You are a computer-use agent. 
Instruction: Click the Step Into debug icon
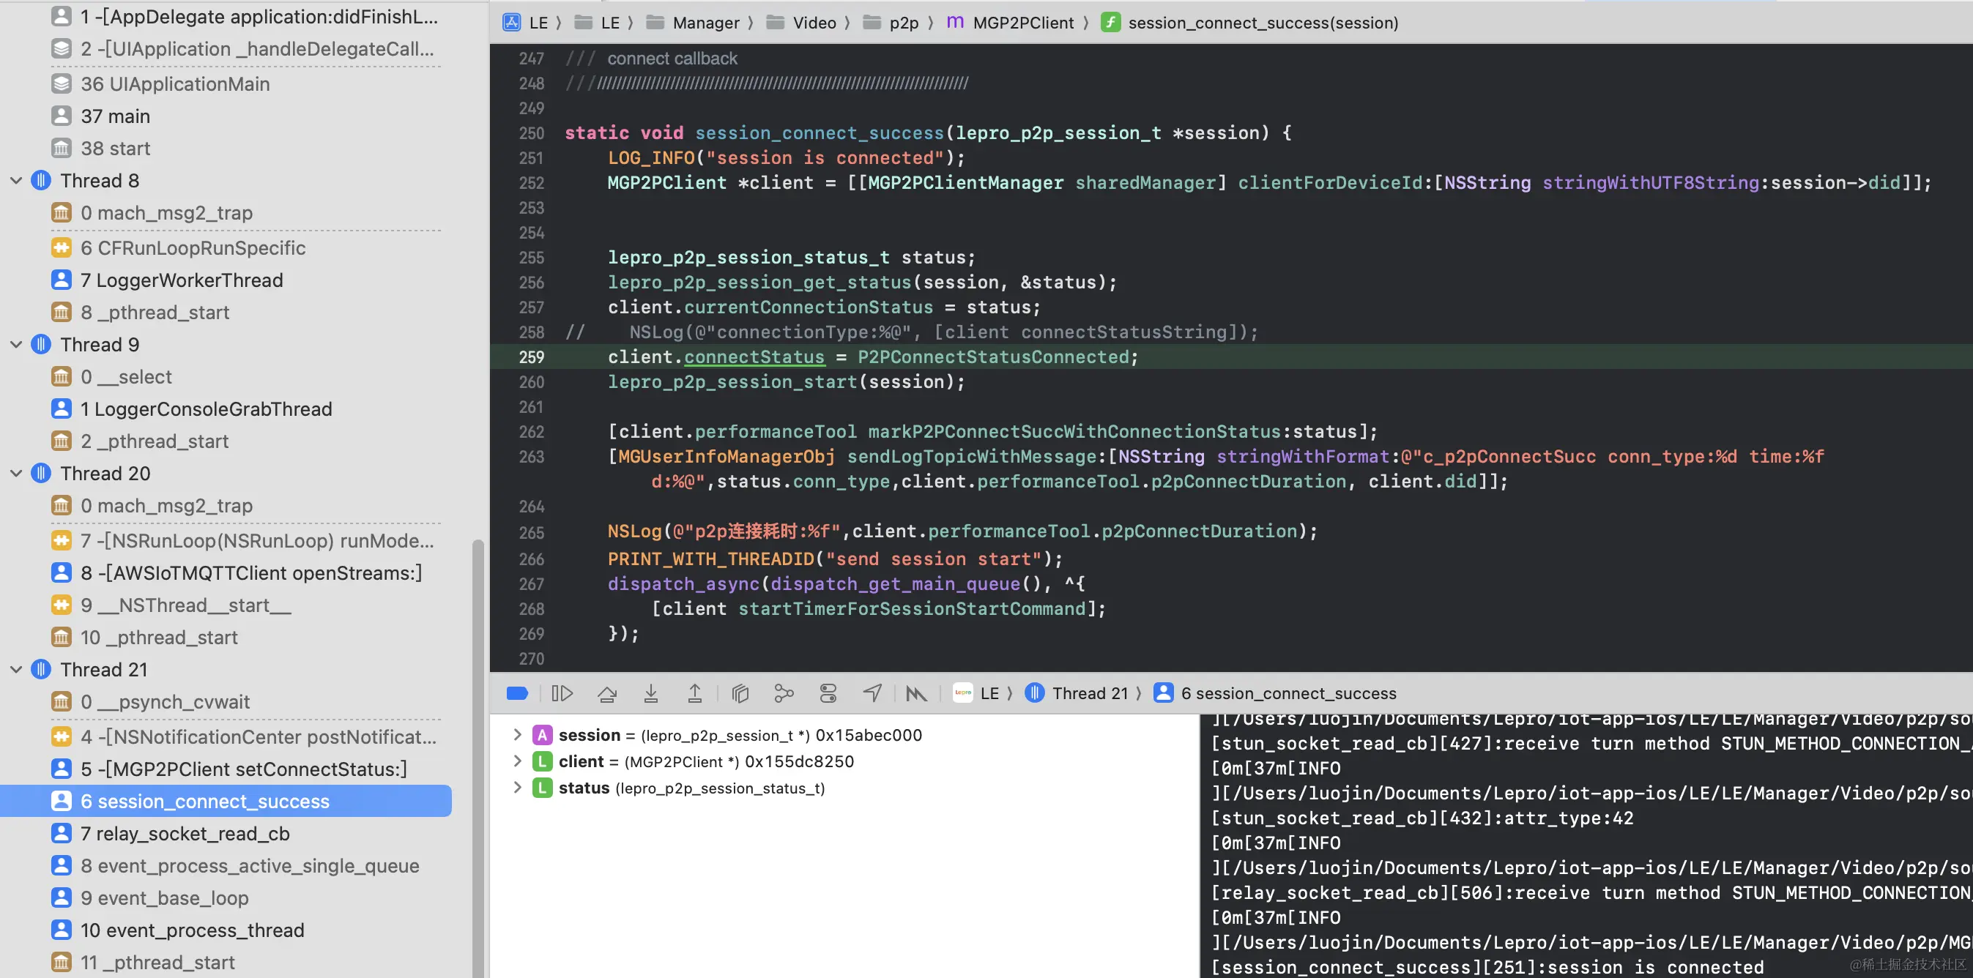pos(650,693)
